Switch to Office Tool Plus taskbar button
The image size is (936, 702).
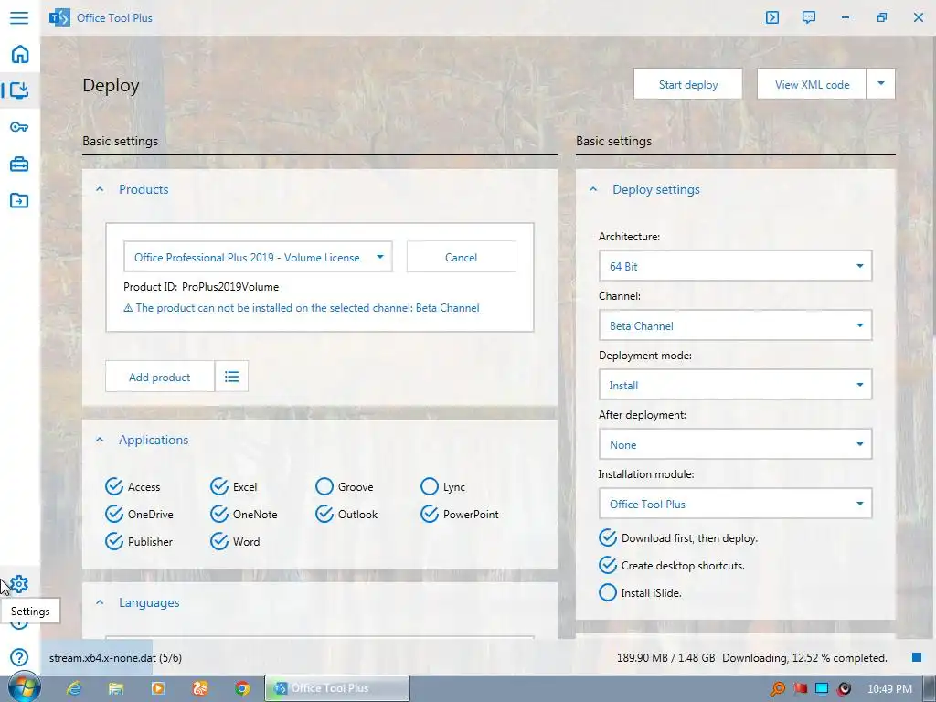[337, 688]
